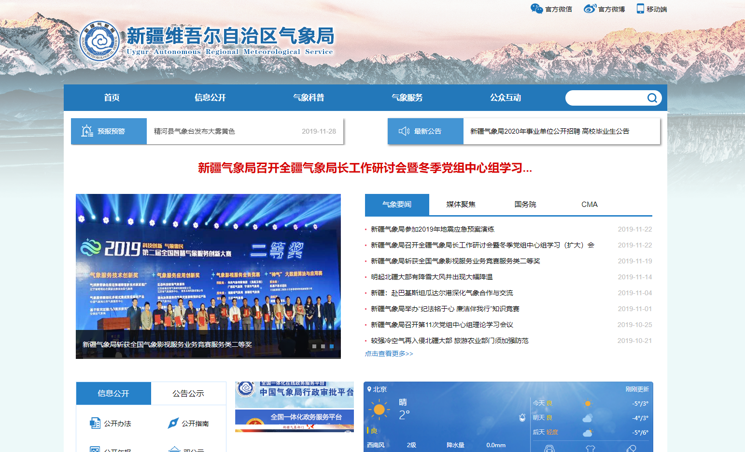
Task: Click the 最新公告 speaker icon
Action: coord(404,131)
